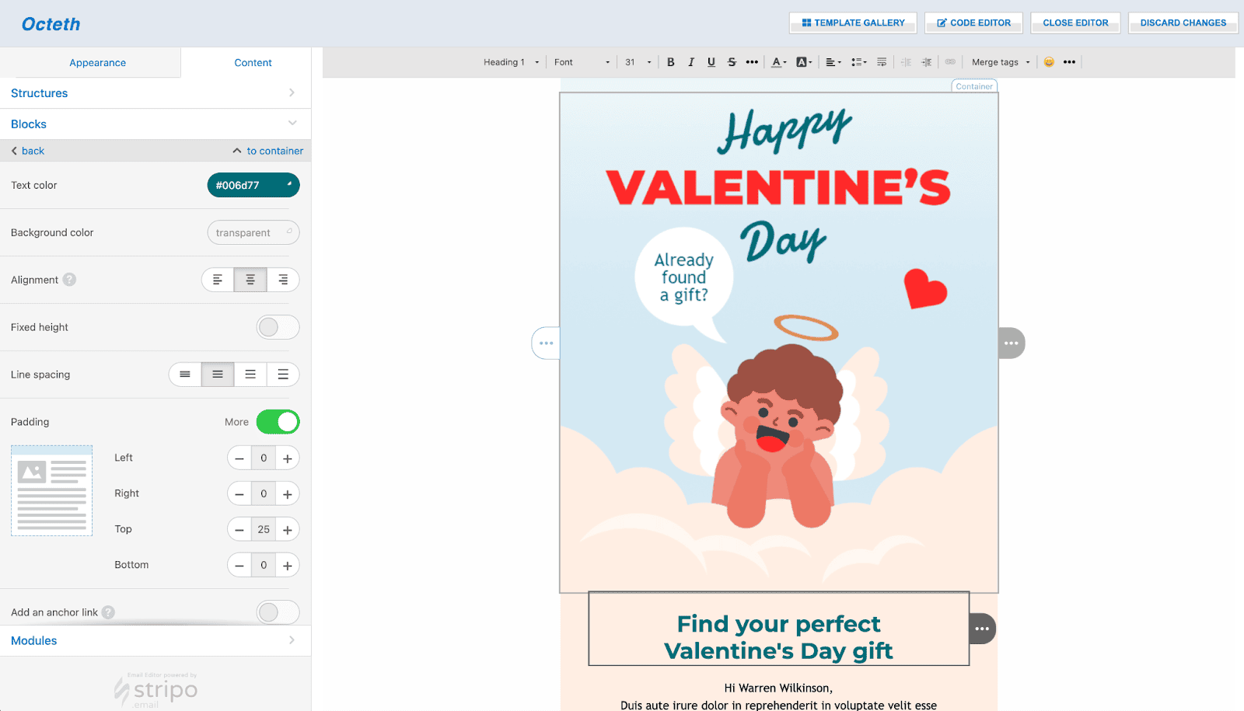Open the emoji picker in the toolbar
Screen dimensions: 1244x711
[x=1049, y=62]
